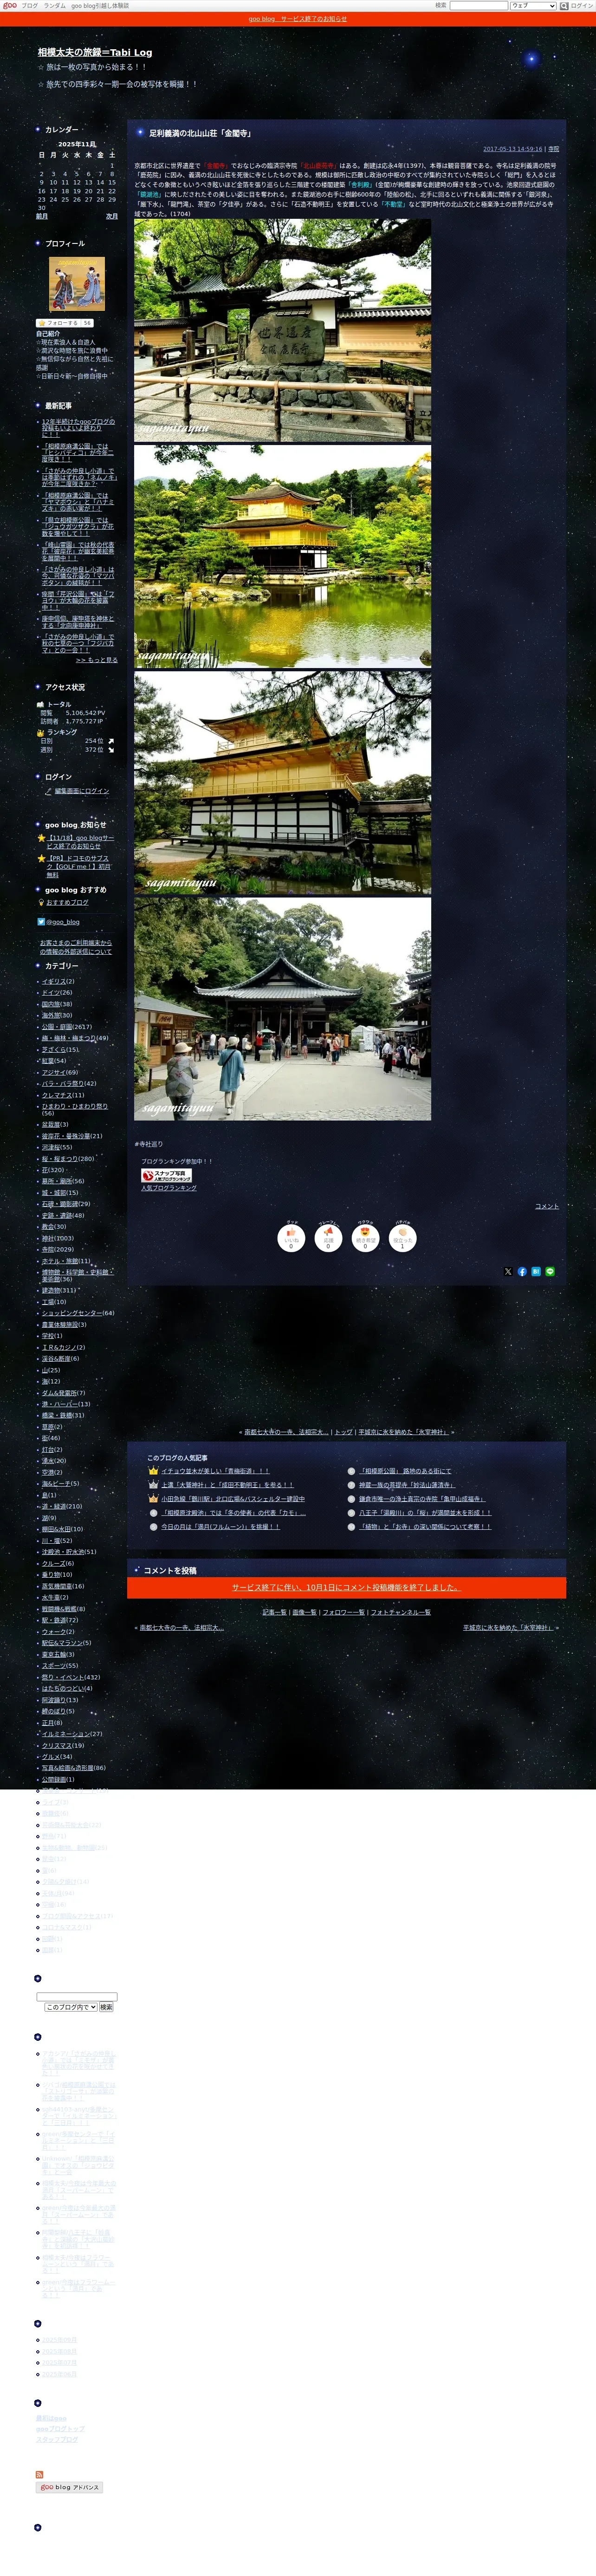
Task: Open このブログ内で search scope dropdown
Action: (70, 2007)
